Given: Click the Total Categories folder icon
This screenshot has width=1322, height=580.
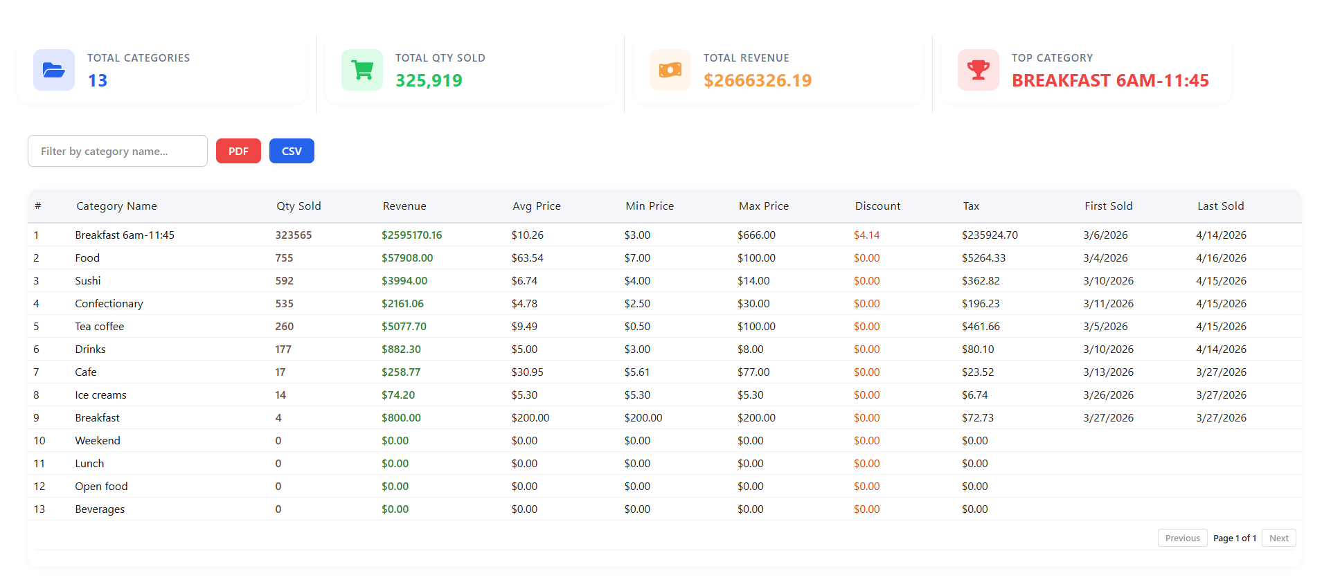Looking at the screenshot, I should point(54,70).
